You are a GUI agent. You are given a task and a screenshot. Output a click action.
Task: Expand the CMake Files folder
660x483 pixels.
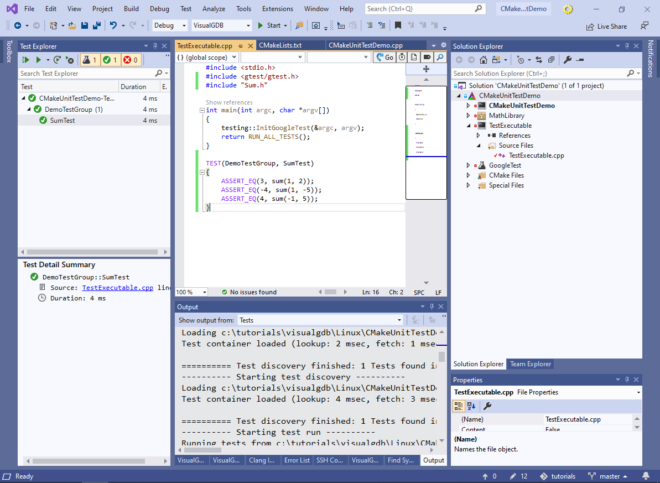(468, 175)
